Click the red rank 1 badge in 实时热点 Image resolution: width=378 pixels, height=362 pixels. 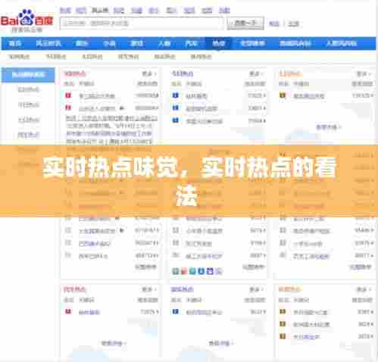pos(68,95)
